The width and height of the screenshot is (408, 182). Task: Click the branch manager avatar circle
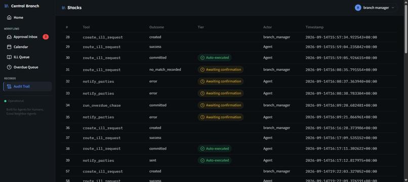click(358, 8)
